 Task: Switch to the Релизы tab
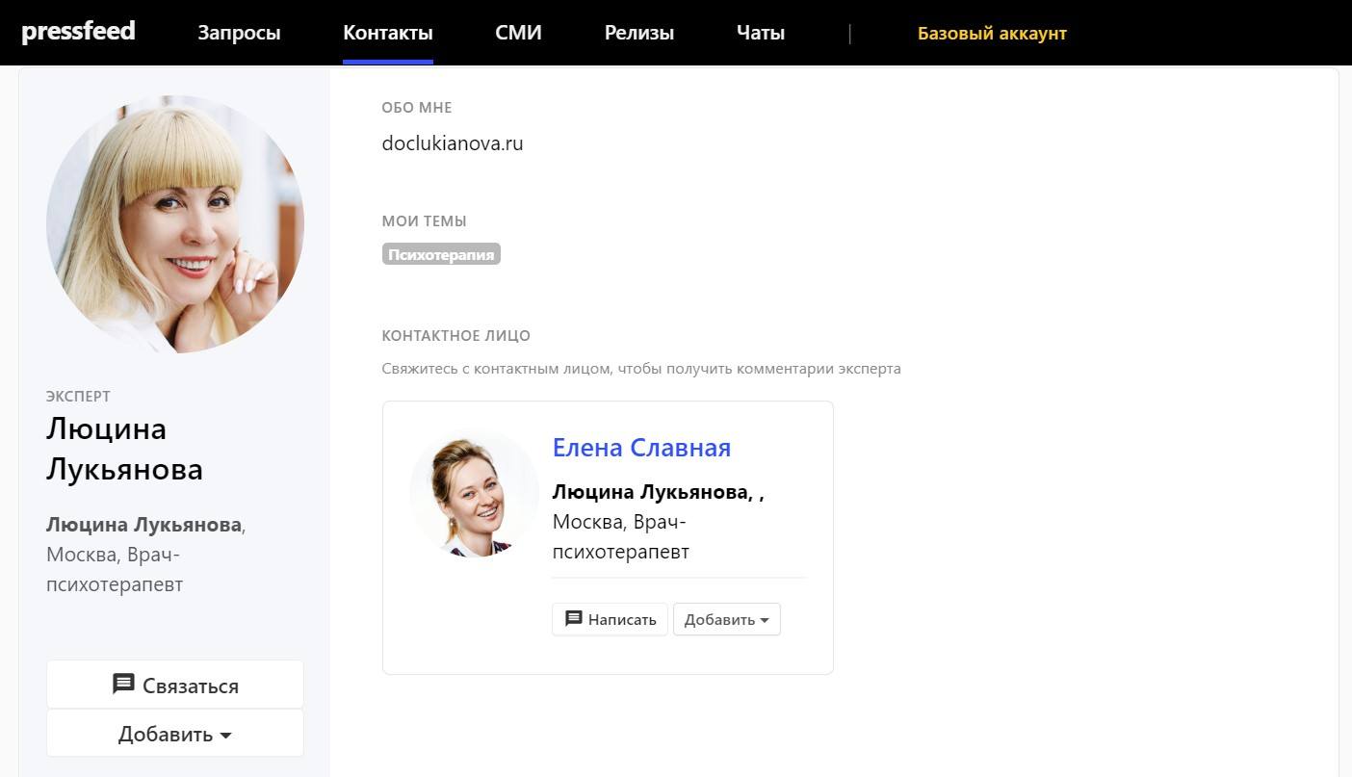coord(638,33)
